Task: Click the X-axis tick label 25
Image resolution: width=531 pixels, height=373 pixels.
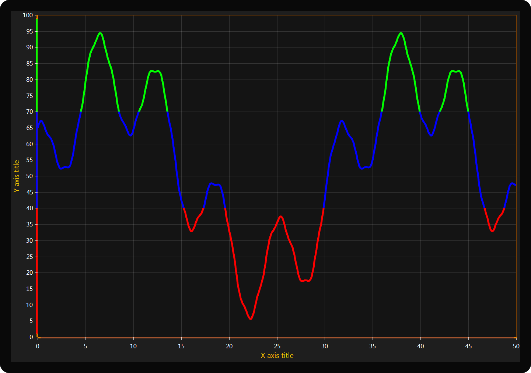Action: 277,346
